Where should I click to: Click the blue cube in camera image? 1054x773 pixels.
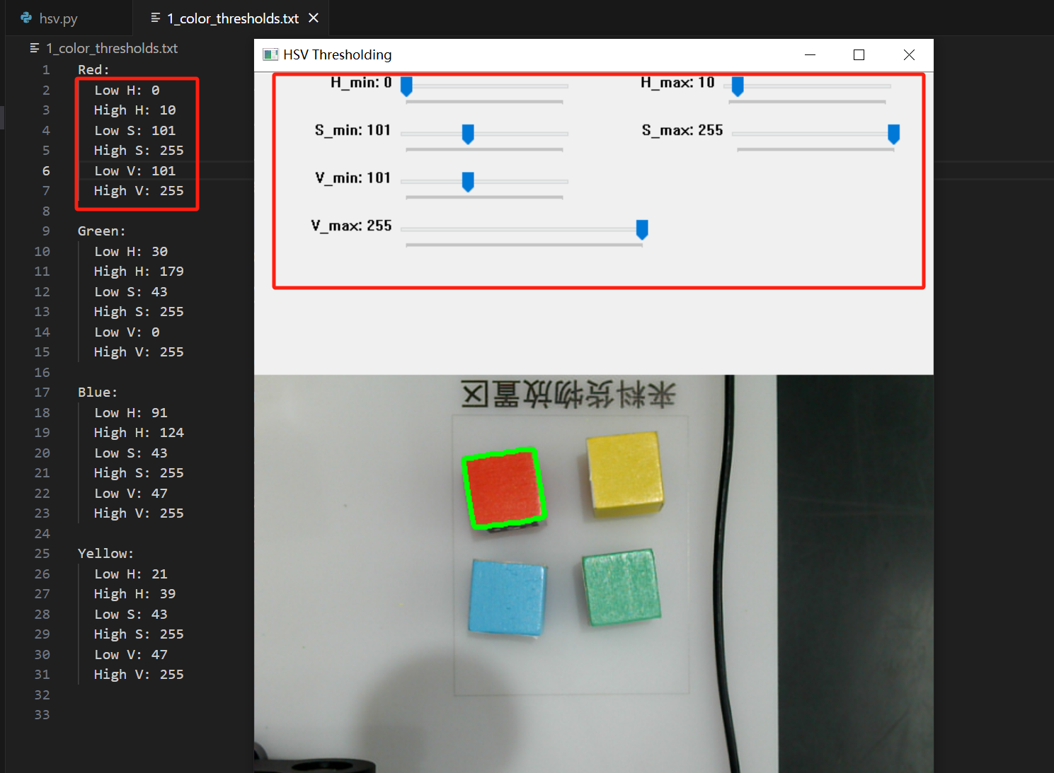tap(507, 596)
